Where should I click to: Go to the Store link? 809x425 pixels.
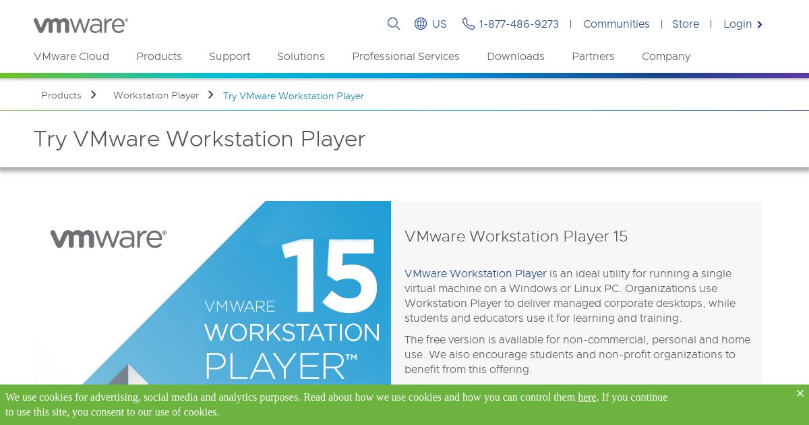[686, 24]
